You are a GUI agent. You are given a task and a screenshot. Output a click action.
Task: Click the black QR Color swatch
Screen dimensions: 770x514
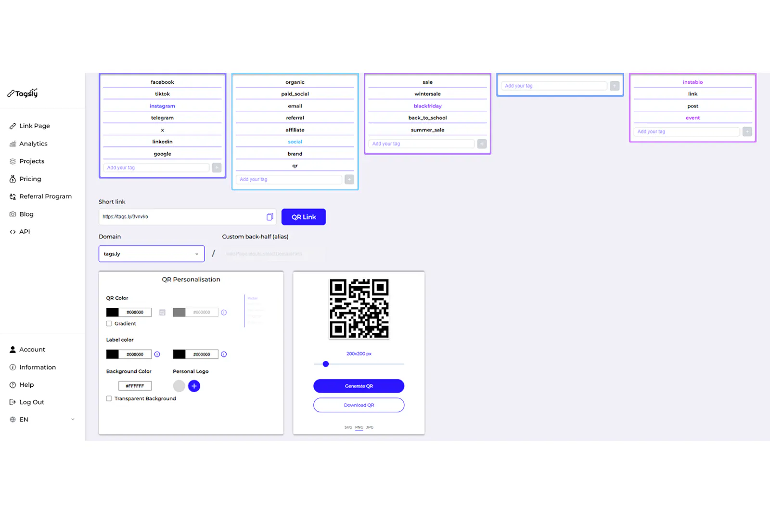tap(113, 312)
